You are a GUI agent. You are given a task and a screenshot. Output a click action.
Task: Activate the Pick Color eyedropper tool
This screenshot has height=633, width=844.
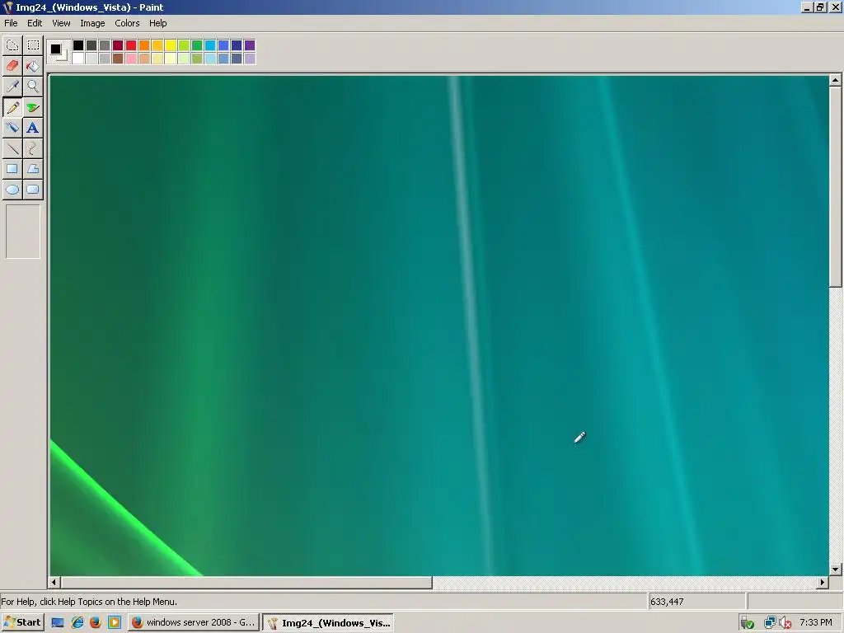point(12,86)
